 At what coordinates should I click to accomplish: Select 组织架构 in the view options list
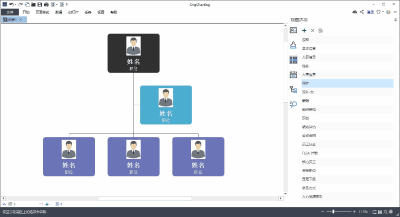[x=309, y=109]
